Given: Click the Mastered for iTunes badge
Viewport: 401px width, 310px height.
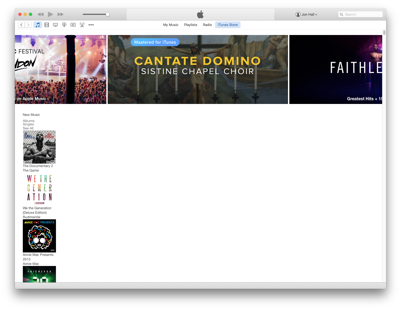Looking at the screenshot, I should [x=155, y=42].
